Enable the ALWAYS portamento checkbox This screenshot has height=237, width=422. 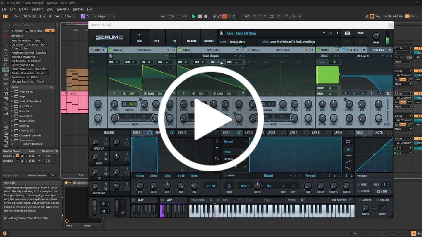360,200
